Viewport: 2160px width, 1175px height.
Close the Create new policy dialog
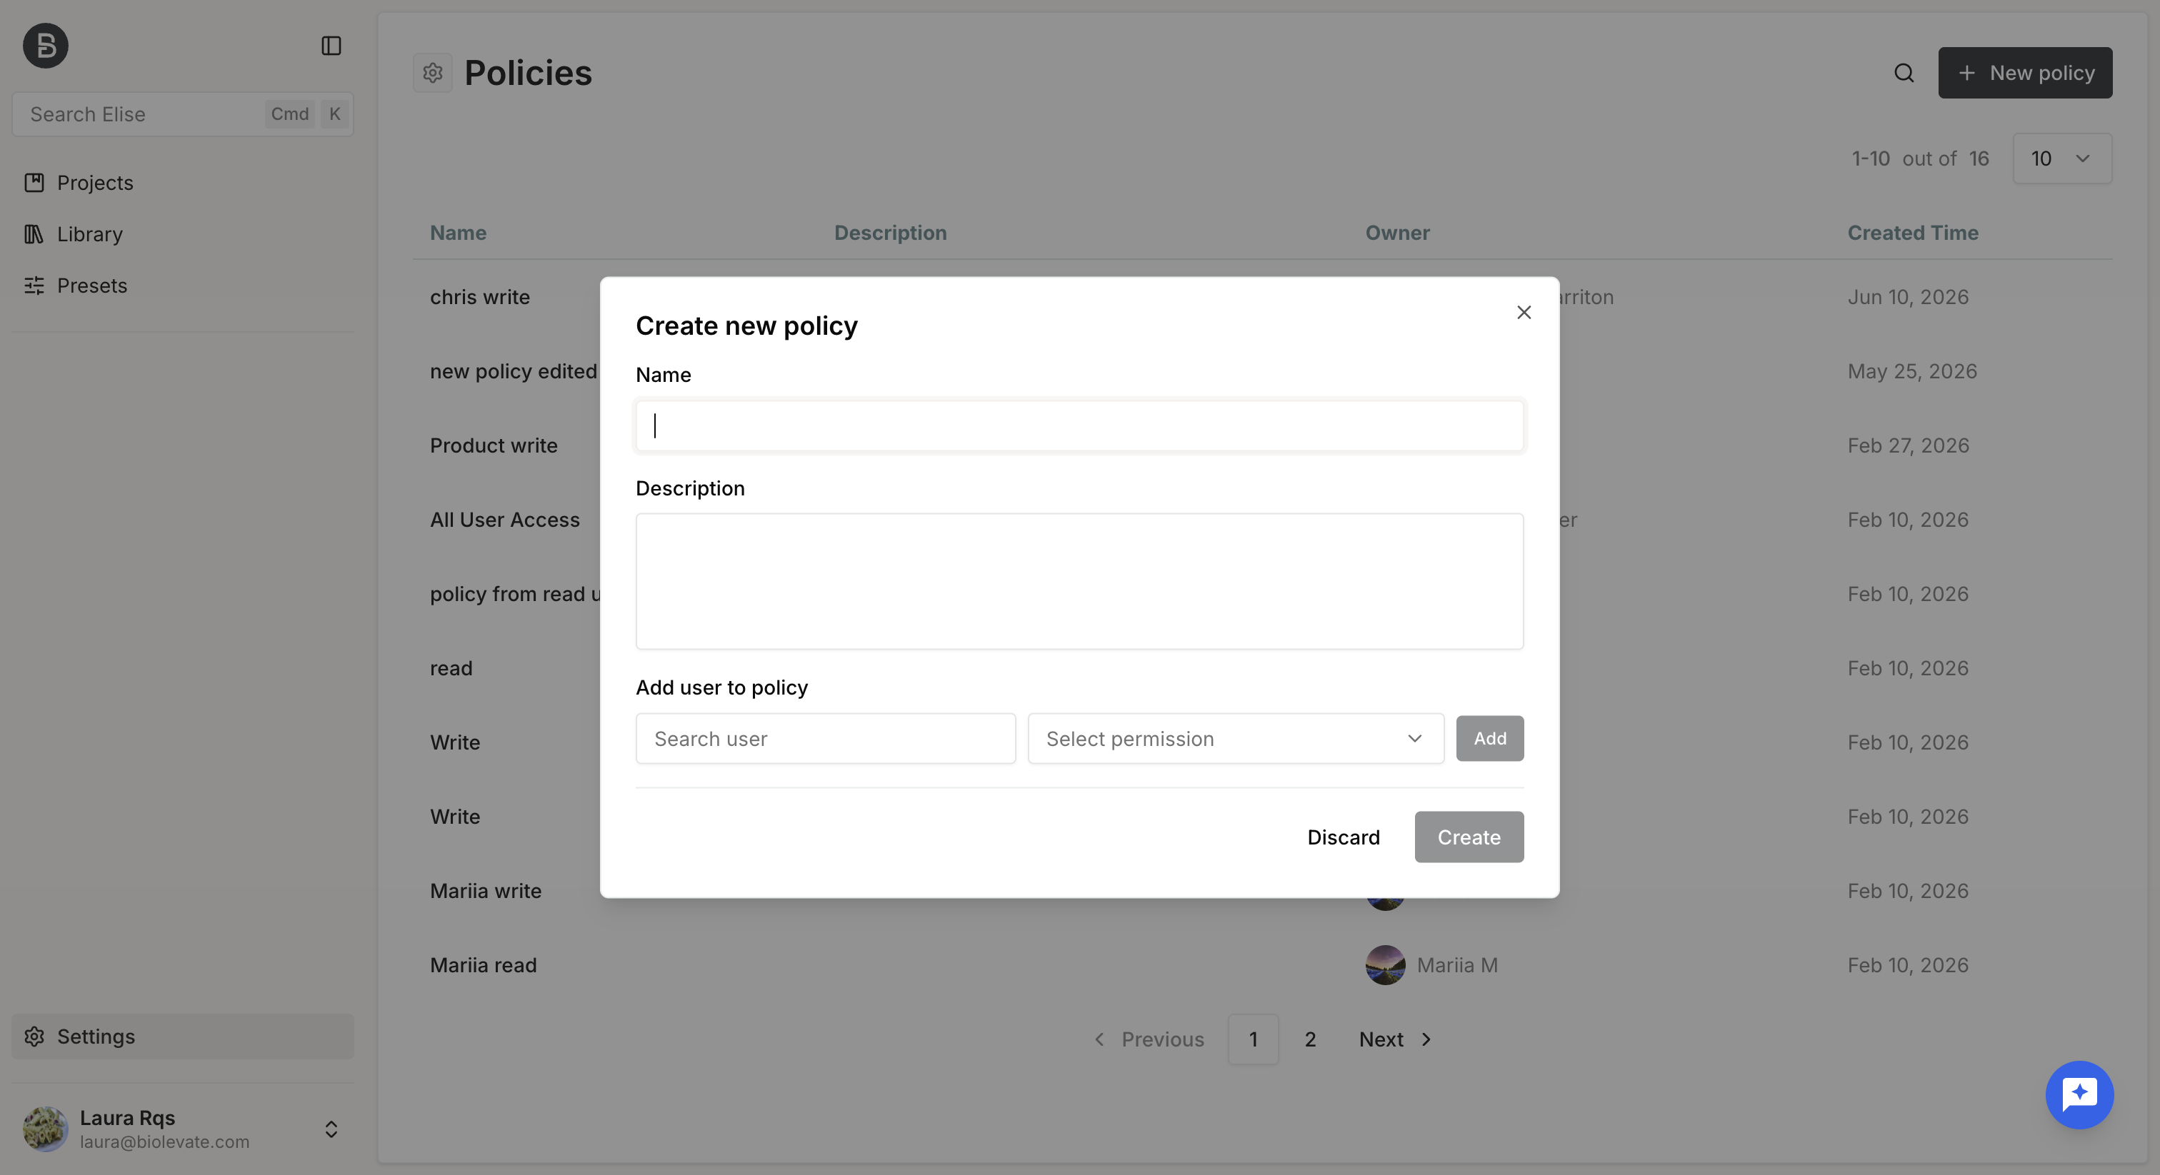click(x=1524, y=312)
